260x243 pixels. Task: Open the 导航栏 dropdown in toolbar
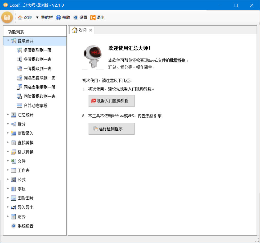(44, 17)
